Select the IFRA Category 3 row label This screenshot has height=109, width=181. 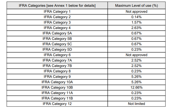(x=57, y=23)
